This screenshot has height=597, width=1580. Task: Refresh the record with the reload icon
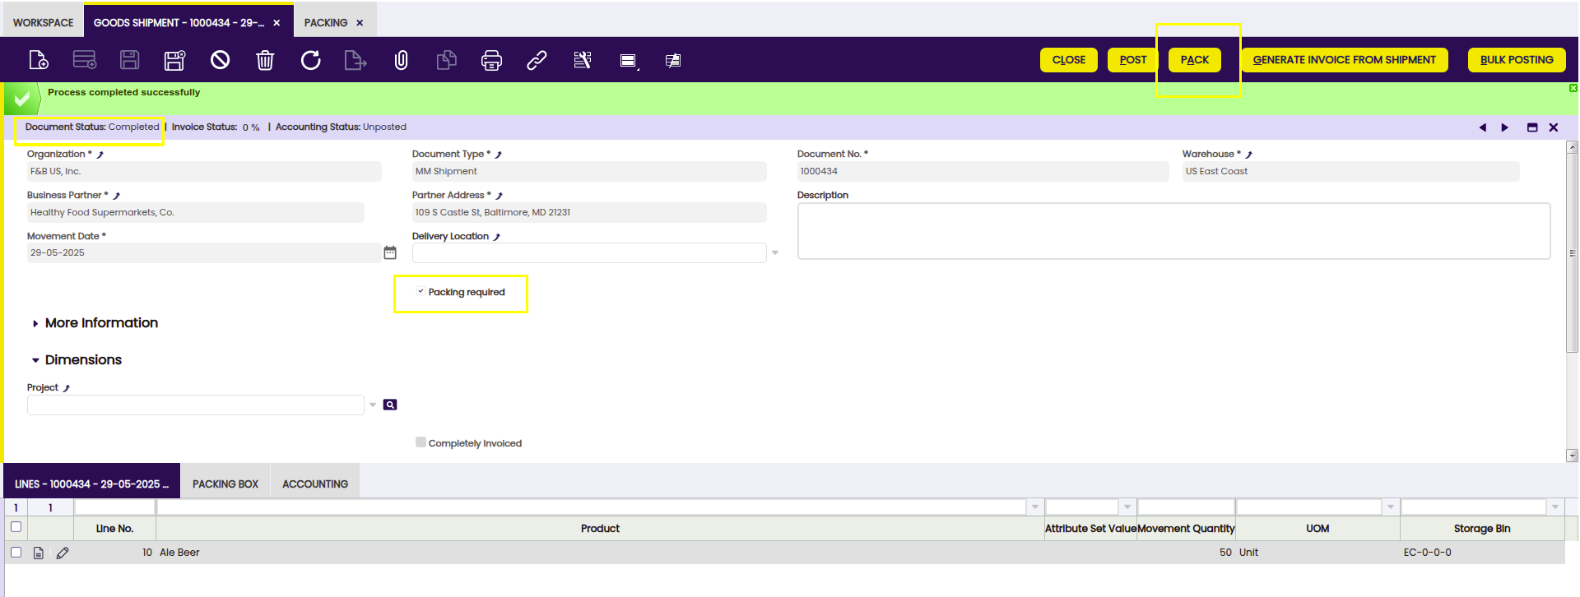(310, 60)
